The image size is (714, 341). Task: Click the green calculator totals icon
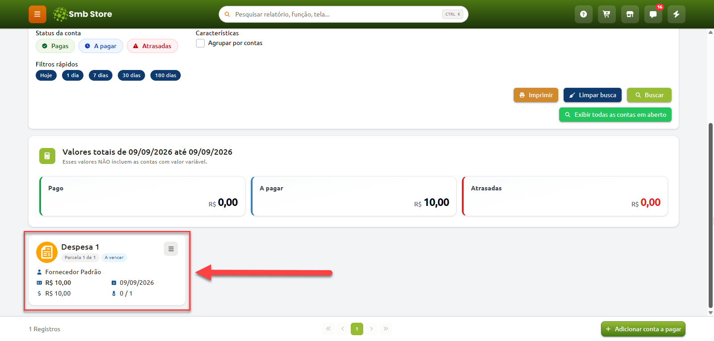click(x=47, y=156)
